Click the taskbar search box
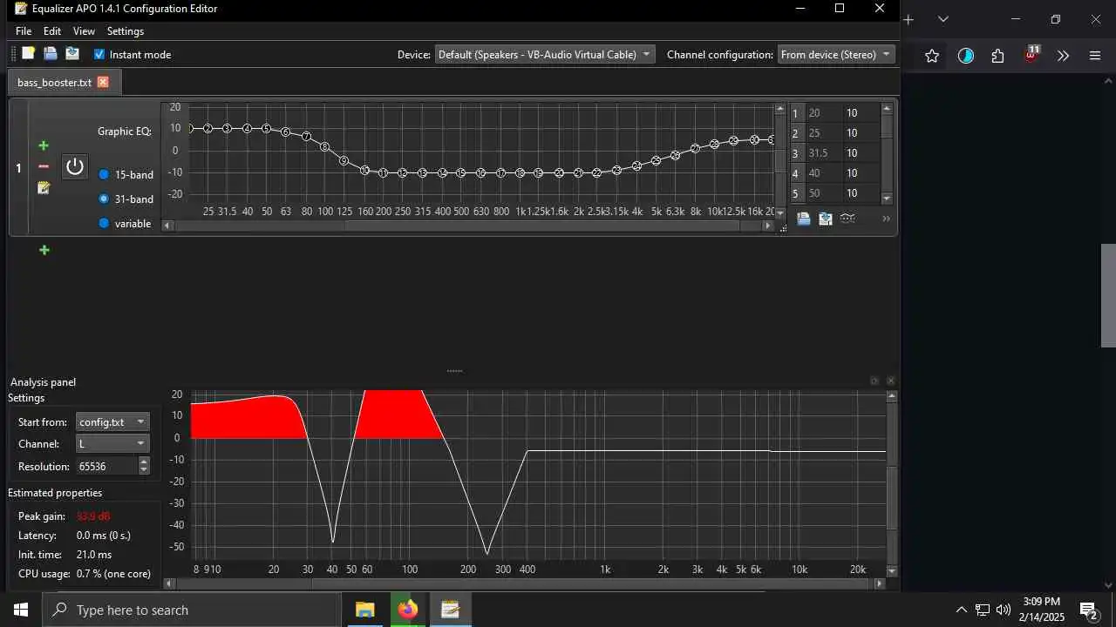The height and width of the screenshot is (627, 1116). point(191,610)
